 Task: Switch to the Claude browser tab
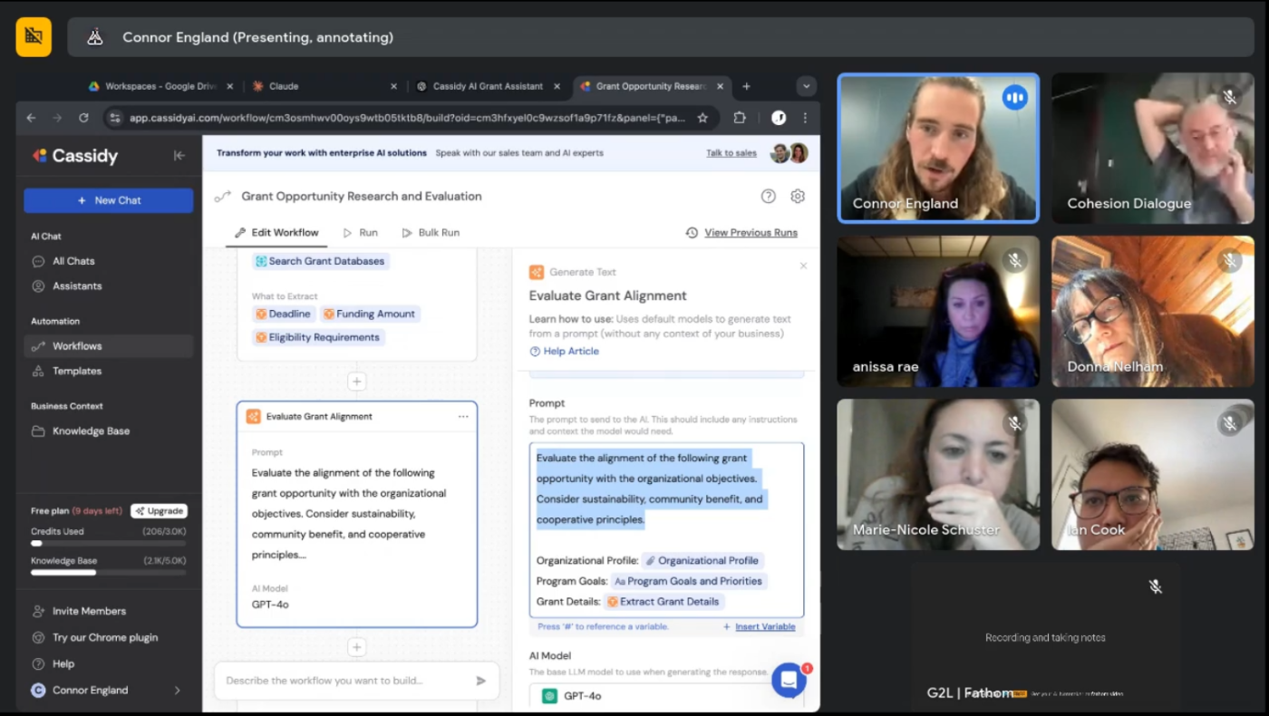click(324, 86)
